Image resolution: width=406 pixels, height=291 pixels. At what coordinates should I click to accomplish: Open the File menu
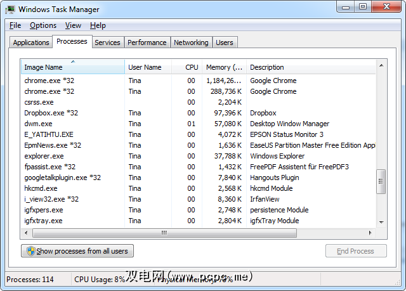pos(15,25)
